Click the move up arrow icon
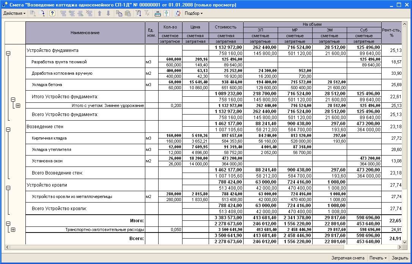The height and width of the screenshot is (264, 412). tap(99, 13)
